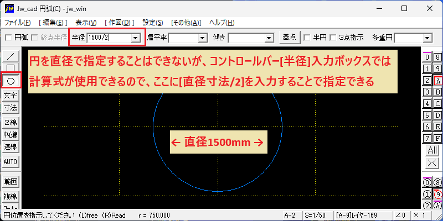Select the 中心線 centerline tool
This screenshot has width=443, height=221.
click(11, 134)
